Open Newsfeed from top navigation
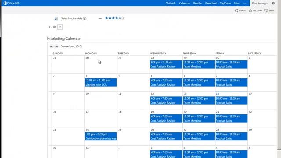This screenshot has height=158, width=281. point(211,4)
